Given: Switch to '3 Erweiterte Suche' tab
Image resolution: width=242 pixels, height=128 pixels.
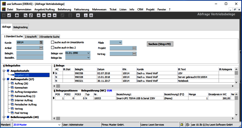Looking at the screenshot, I should tap(49, 37).
